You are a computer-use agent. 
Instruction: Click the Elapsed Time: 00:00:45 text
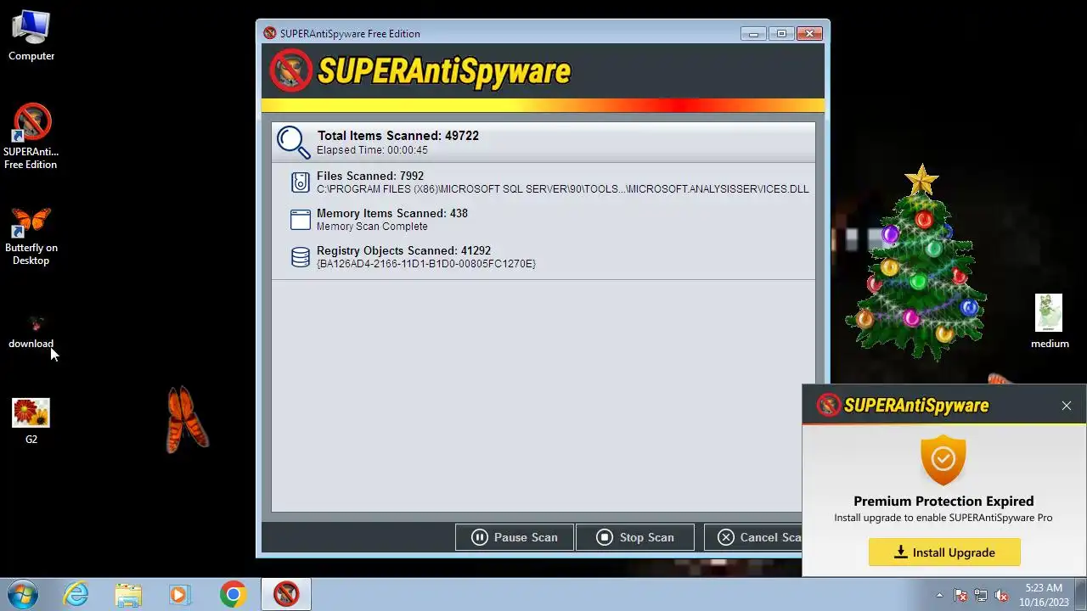point(372,150)
